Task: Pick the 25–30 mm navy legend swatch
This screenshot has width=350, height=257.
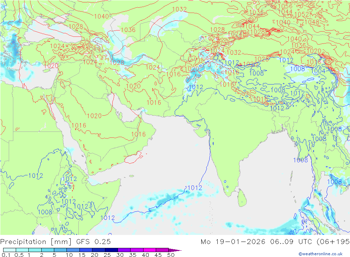Action: [111, 250]
